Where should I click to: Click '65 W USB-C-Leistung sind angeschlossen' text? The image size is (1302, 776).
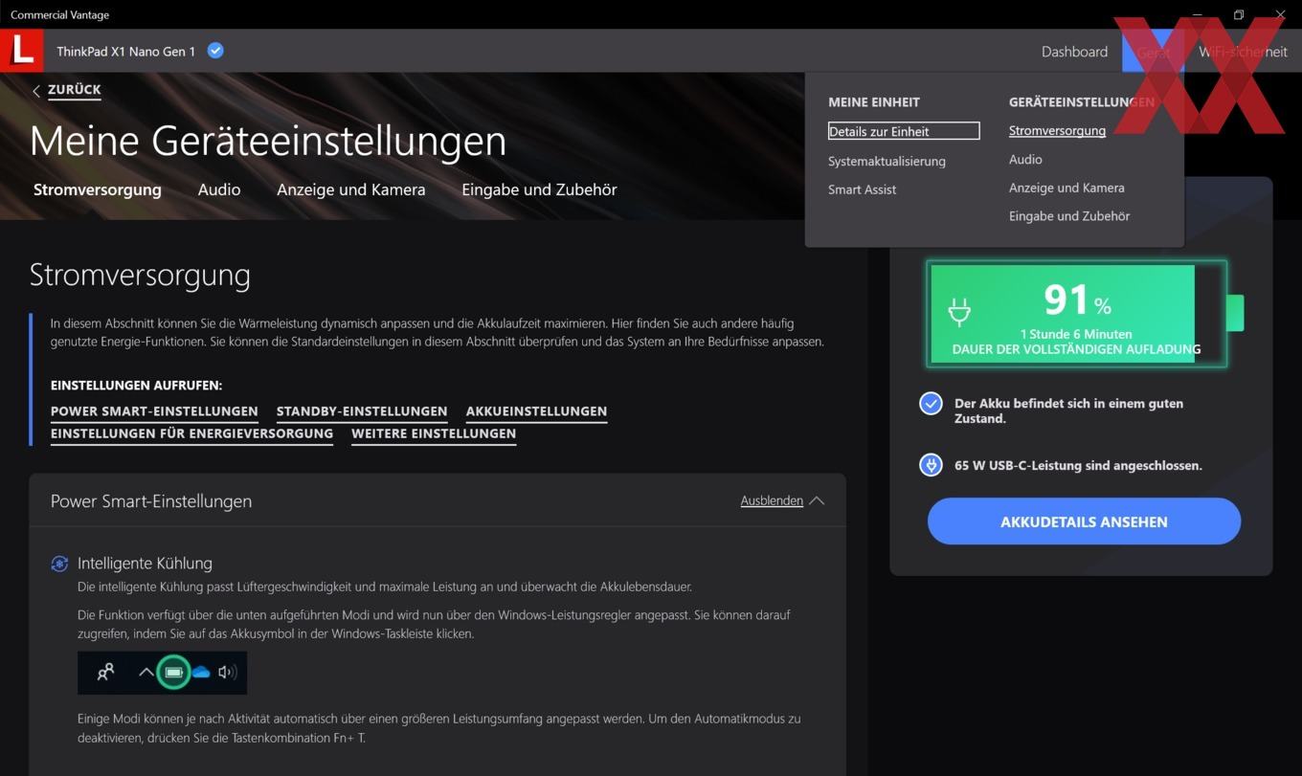tap(1078, 466)
